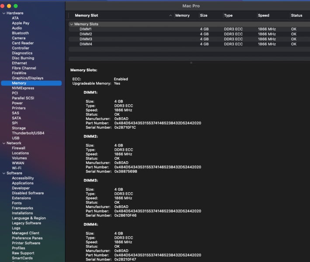The height and width of the screenshot is (262, 310).
Task: Open Wi-Fi under Network
Action: pyautogui.click(x=17, y=168)
